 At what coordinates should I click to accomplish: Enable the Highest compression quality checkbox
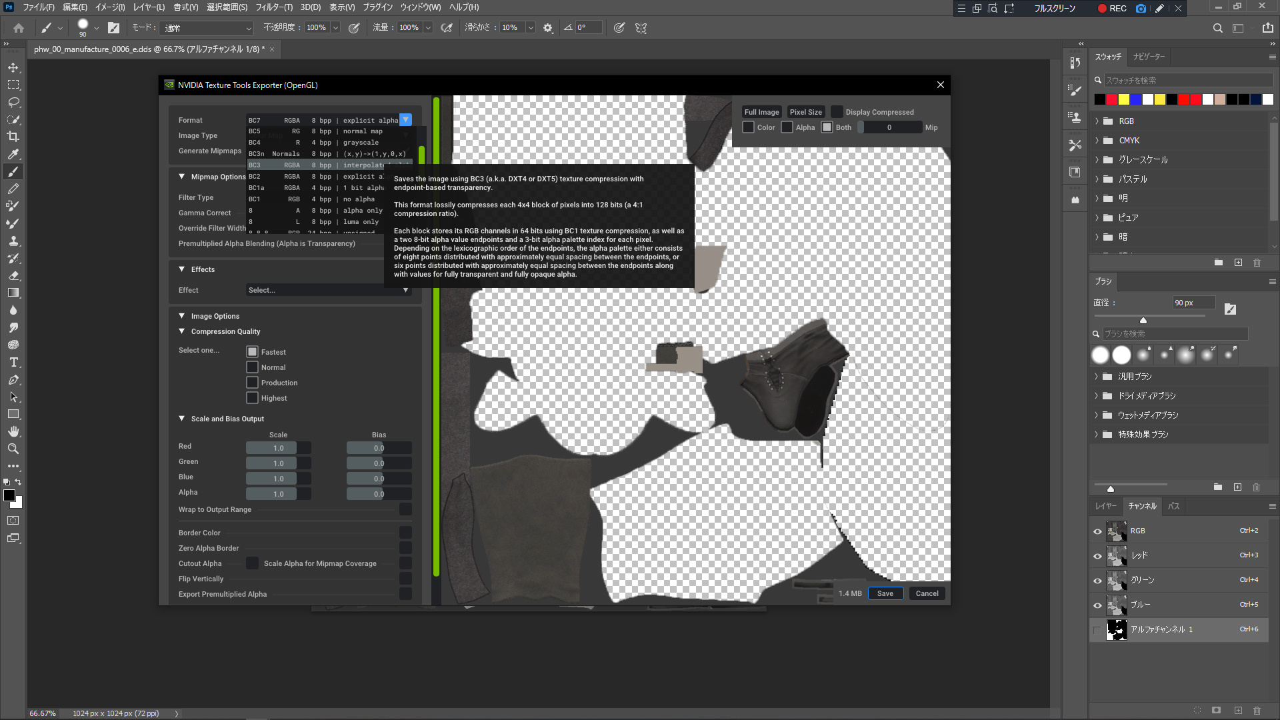point(252,398)
